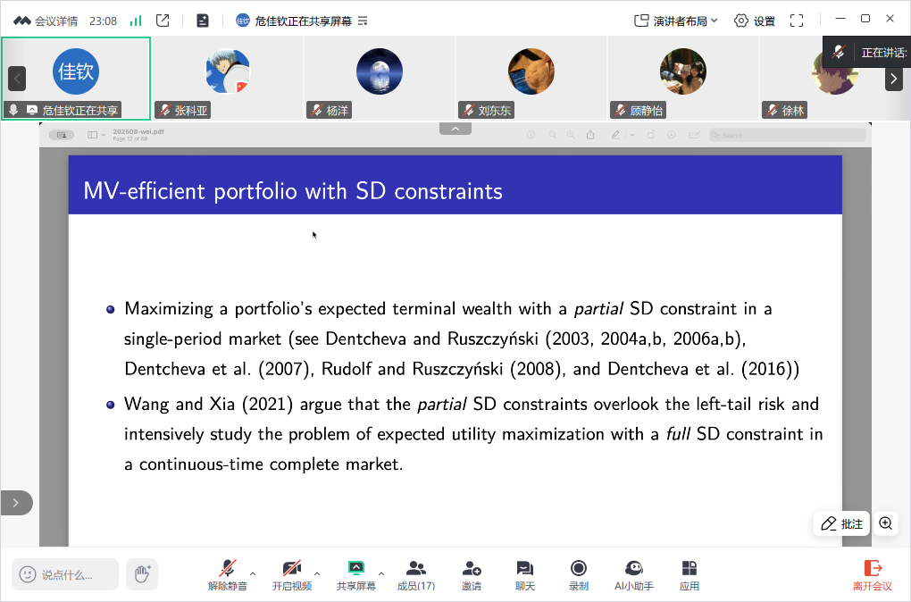Click the chat message input field

tap(67, 574)
